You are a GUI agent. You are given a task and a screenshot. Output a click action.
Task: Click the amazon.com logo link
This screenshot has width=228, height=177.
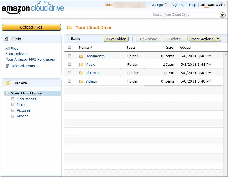point(213,5)
